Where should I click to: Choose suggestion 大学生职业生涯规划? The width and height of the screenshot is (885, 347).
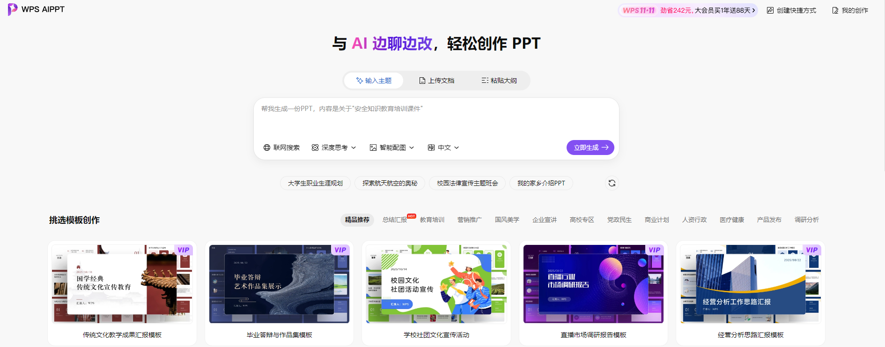click(x=315, y=183)
